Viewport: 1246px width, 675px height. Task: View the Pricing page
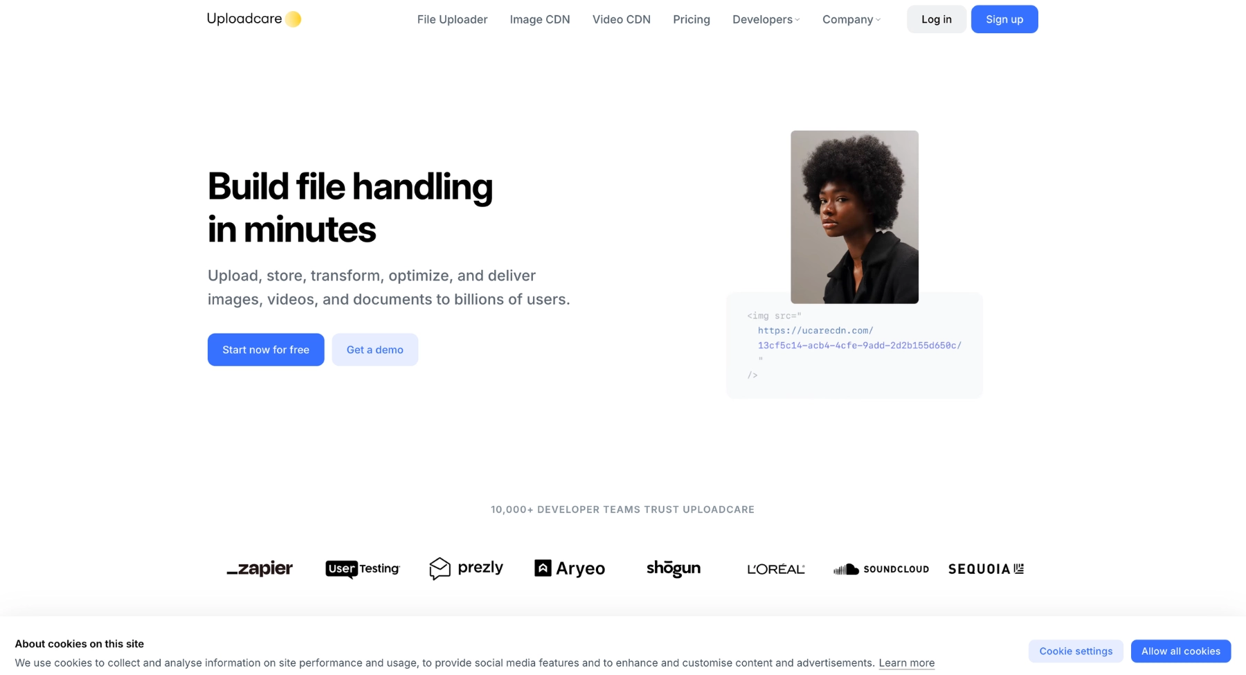(692, 19)
